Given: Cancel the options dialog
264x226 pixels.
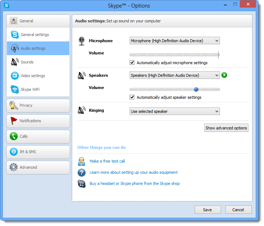Looking at the screenshot, I should pyautogui.click(x=238, y=210).
